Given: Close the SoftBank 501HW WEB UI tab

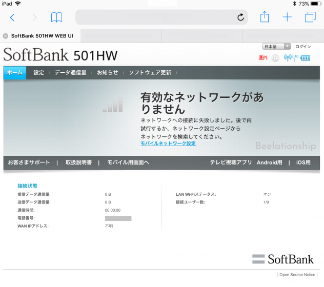Looking at the screenshot, I should pos(6,36).
